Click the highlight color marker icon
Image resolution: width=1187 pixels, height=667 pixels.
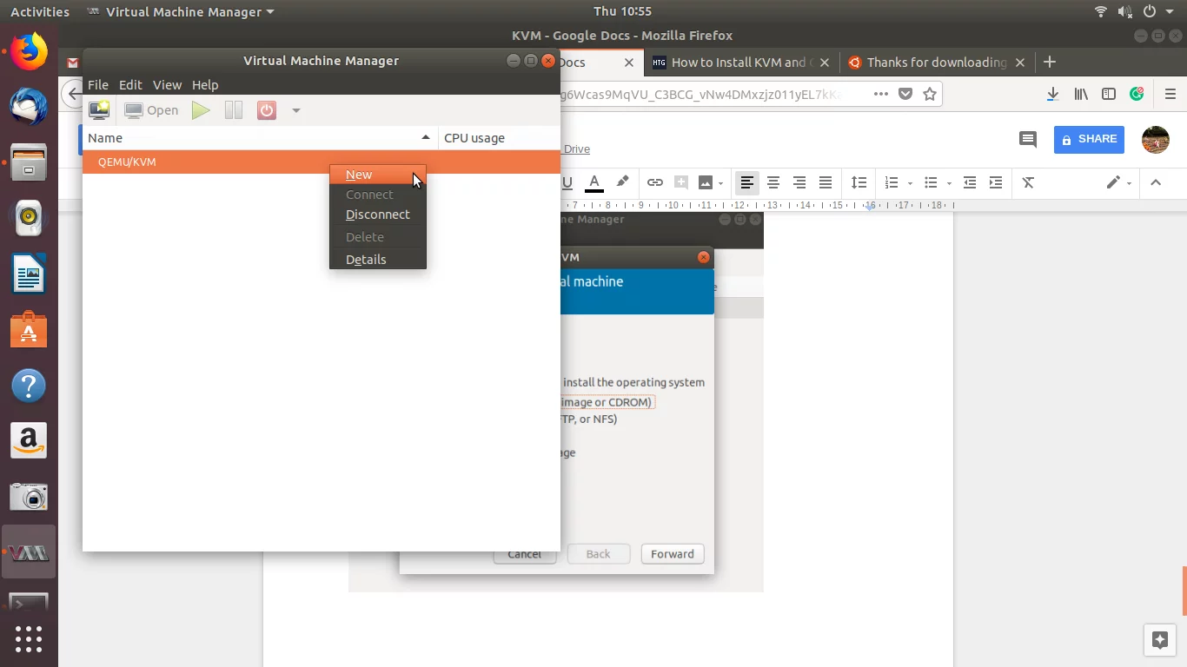click(622, 182)
